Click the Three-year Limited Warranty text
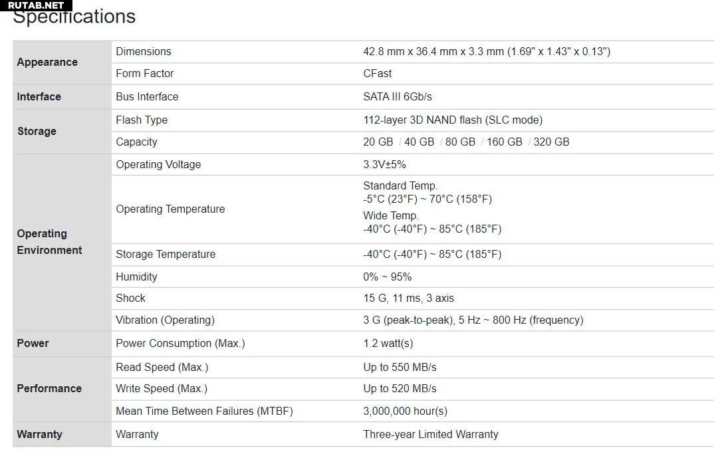This screenshot has height=456, width=728. coord(430,435)
